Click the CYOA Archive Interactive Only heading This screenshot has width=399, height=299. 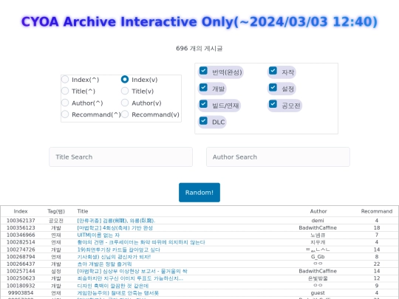[199, 21]
